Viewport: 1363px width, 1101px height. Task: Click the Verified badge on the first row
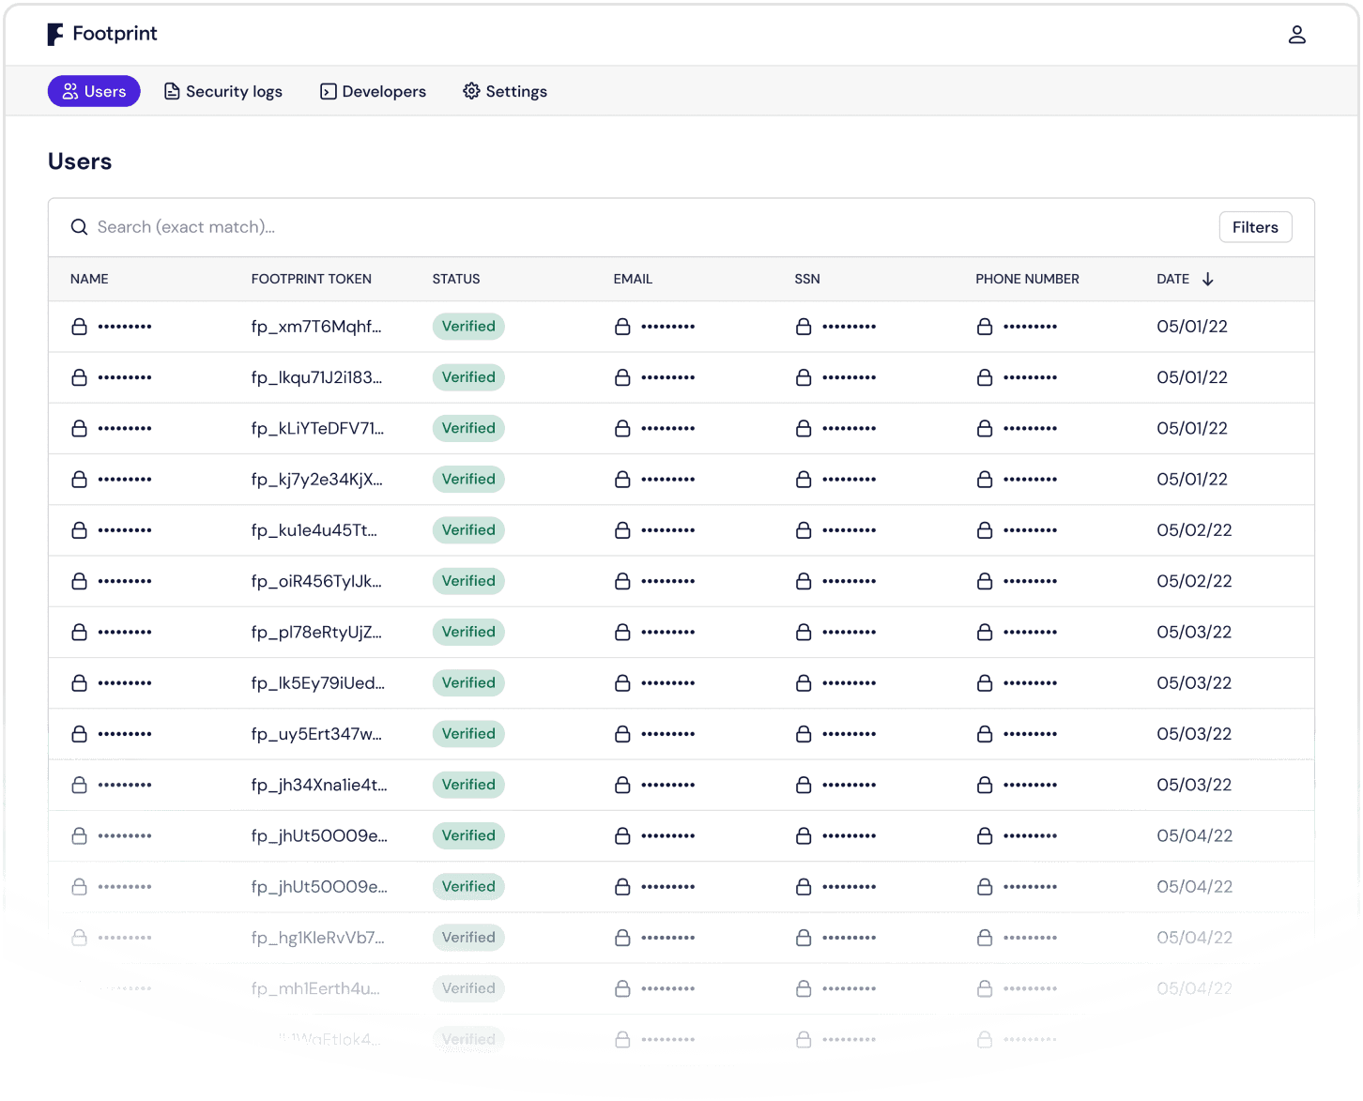[467, 326]
